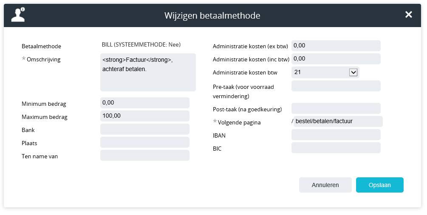Open the Administratie kosten btw dropdown
427x215 pixels.
353,72
